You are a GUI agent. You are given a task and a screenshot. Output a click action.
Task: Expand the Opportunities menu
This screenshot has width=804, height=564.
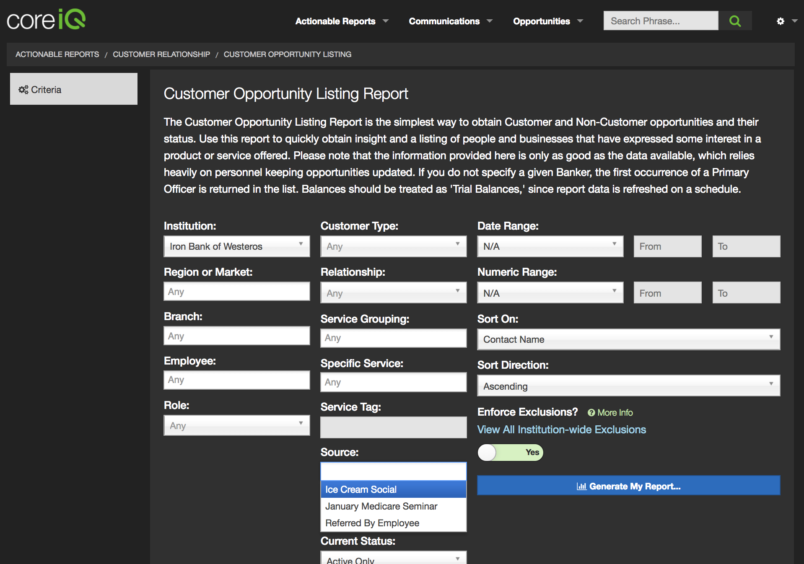[547, 21]
